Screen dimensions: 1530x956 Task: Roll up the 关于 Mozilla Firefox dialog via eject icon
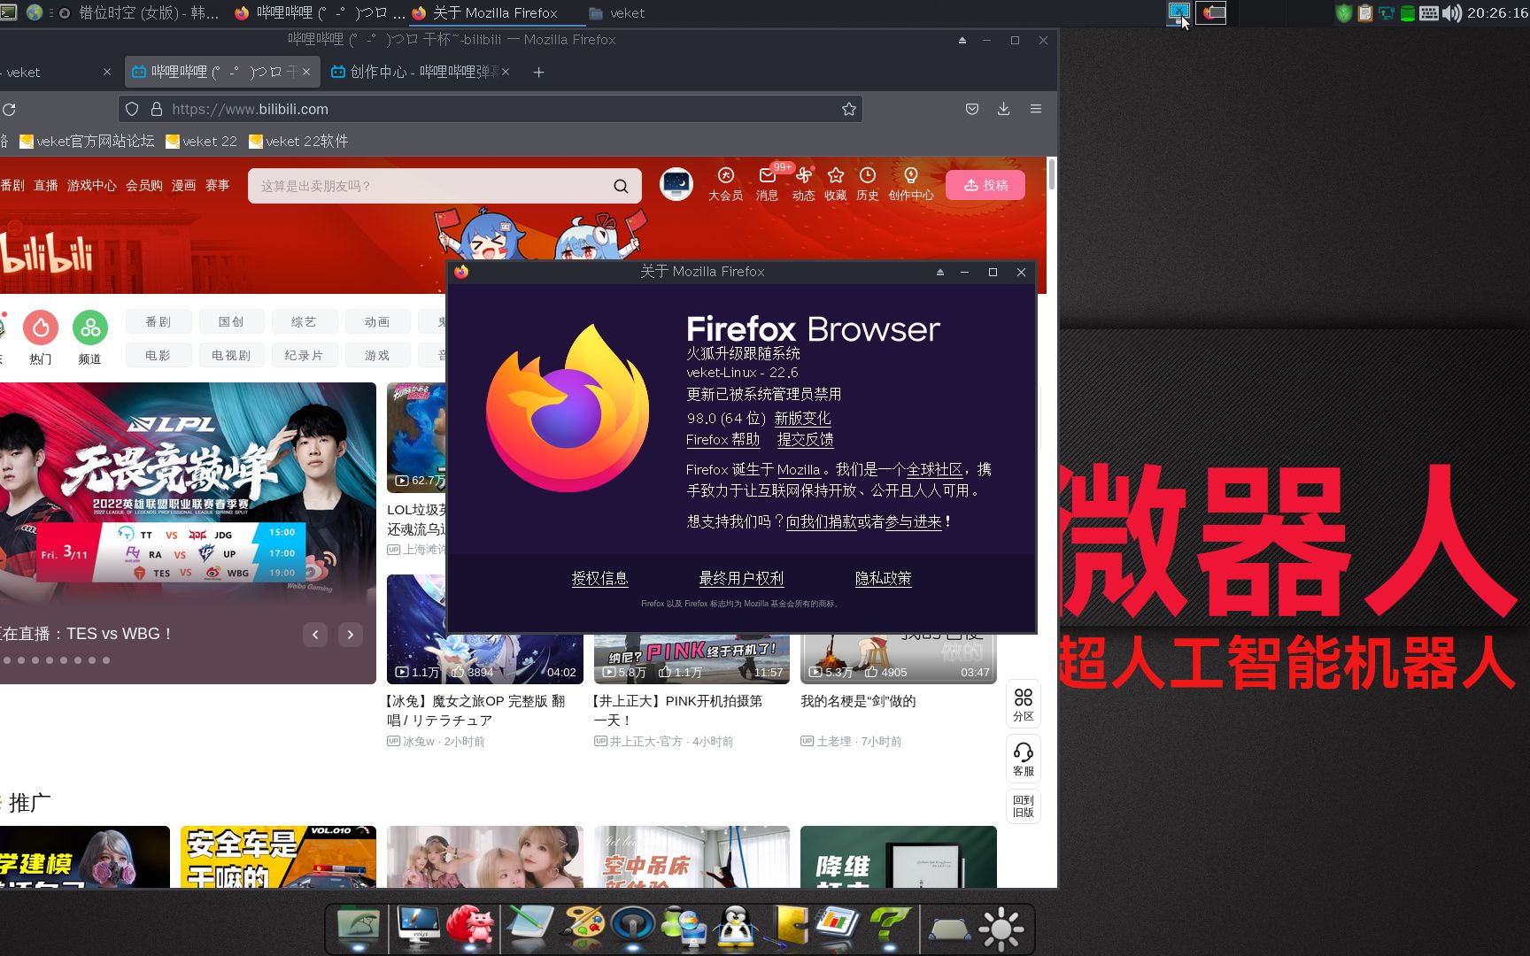[x=939, y=272]
